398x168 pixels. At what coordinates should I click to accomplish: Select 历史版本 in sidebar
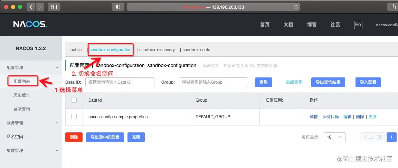[x=22, y=95]
